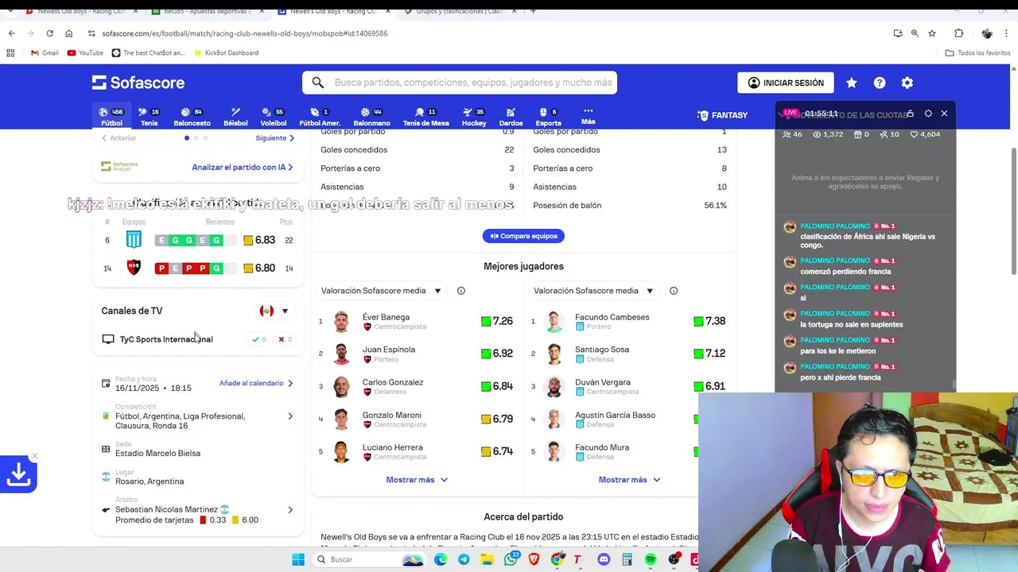Upvote TyC Sports International with green check
The image size is (1018, 572).
click(259, 339)
